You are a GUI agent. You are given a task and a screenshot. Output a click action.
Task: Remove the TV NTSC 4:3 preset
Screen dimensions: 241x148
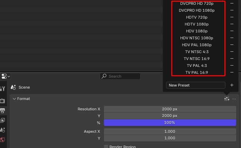point(232,52)
